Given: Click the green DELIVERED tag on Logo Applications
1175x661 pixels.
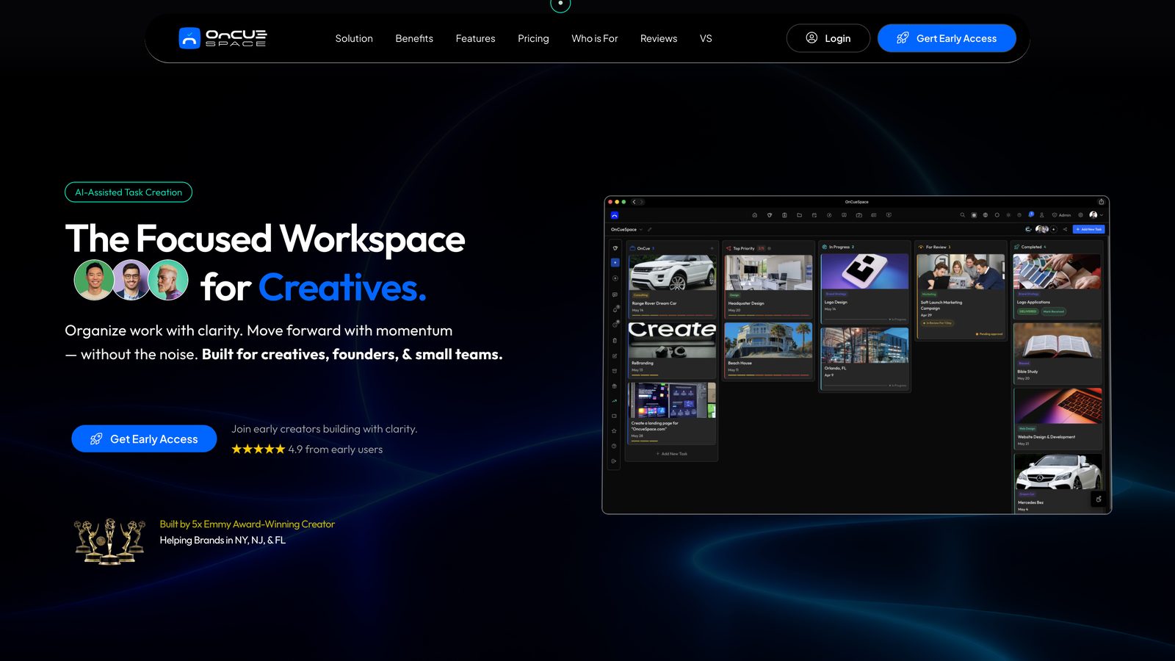Looking at the screenshot, I should click(1027, 311).
